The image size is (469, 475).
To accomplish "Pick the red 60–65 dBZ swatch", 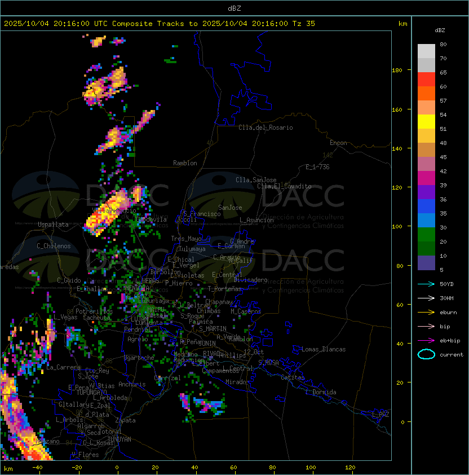I will point(426,80).
